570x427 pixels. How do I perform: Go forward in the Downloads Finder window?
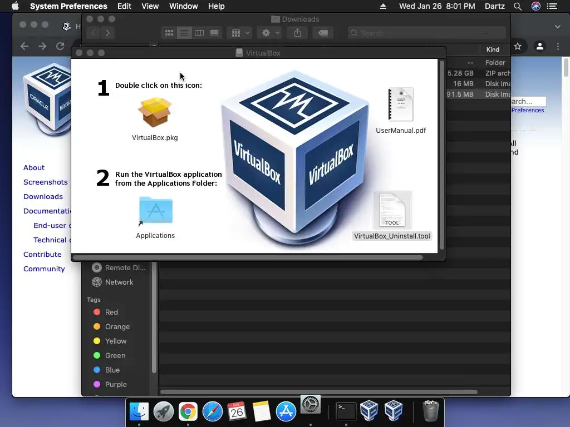[x=107, y=33]
